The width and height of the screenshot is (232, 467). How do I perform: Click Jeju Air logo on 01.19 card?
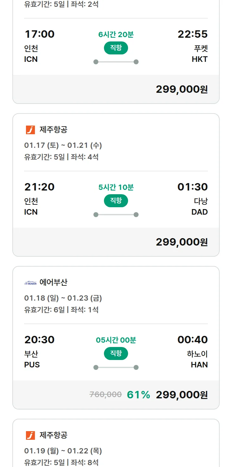(x=30, y=435)
